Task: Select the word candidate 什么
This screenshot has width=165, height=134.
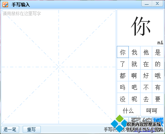Action: pos(128,110)
